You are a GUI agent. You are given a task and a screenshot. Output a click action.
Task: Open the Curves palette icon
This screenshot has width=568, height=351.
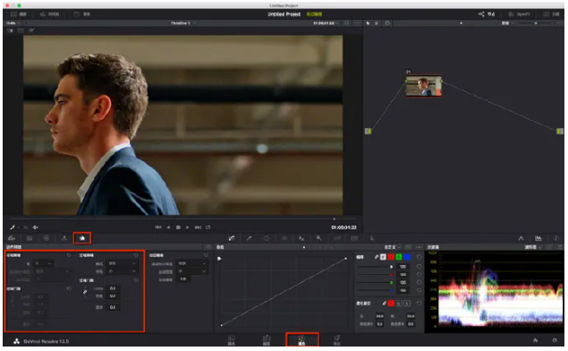232,238
